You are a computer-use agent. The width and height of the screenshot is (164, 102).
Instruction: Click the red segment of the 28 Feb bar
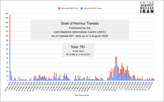(x=10, y=29)
